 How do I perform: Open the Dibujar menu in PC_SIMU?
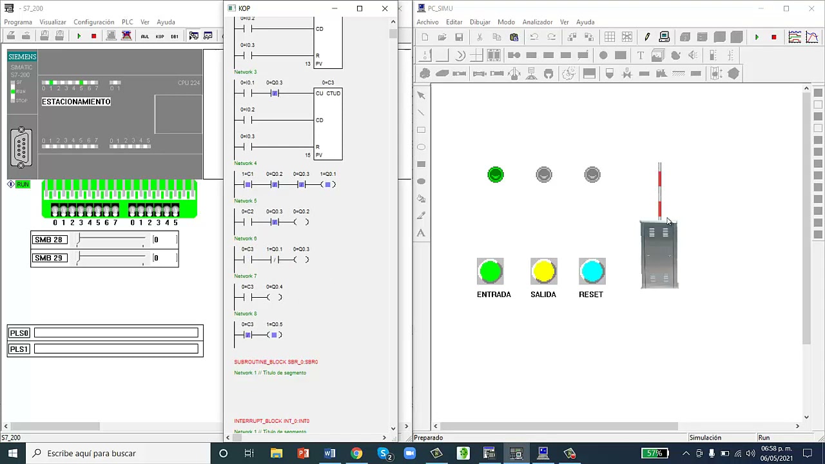[480, 22]
